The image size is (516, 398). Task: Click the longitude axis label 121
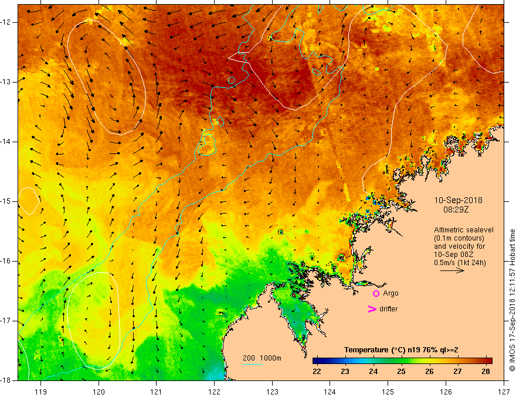[x=157, y=392]
